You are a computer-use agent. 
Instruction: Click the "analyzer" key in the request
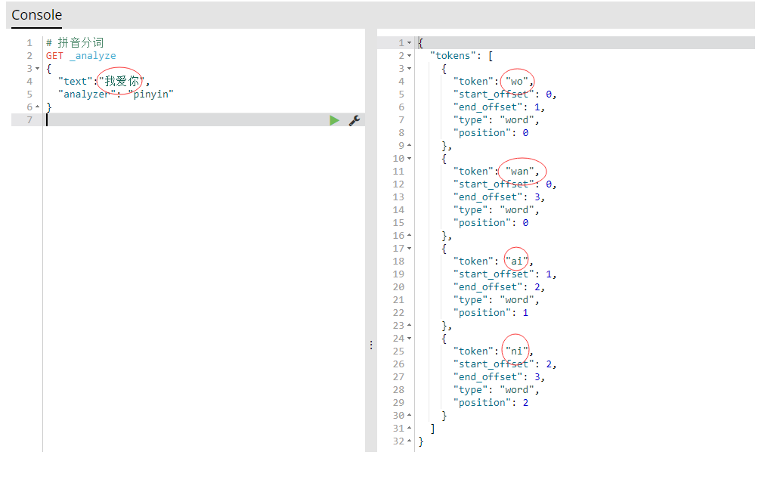point(86,94)
